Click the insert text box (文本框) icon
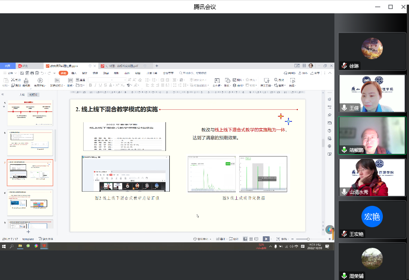 point(217,81)
